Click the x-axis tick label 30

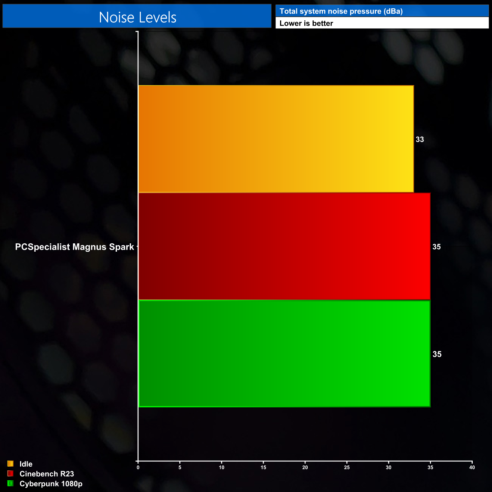click(389, 467)
